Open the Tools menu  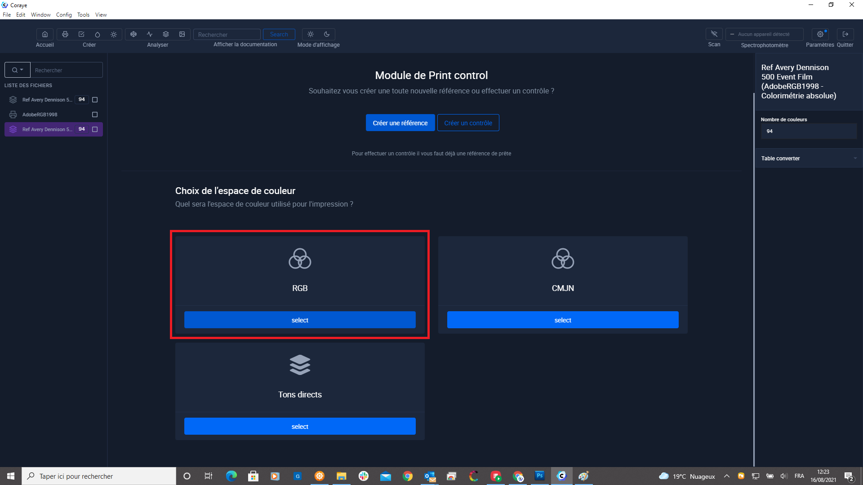click(83, 15)
